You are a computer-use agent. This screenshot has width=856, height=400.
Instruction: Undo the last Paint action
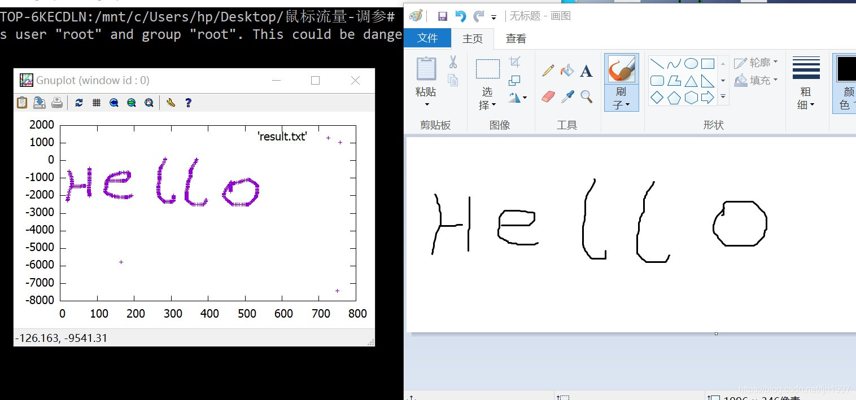[461, 16]
